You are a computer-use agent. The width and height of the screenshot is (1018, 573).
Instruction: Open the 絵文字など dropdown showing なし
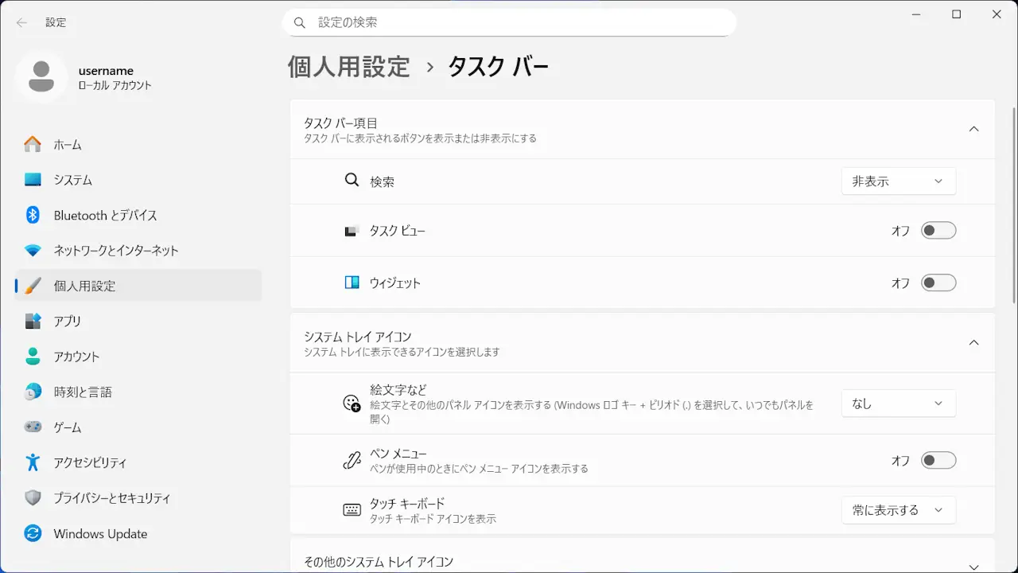tap(898, 403)
